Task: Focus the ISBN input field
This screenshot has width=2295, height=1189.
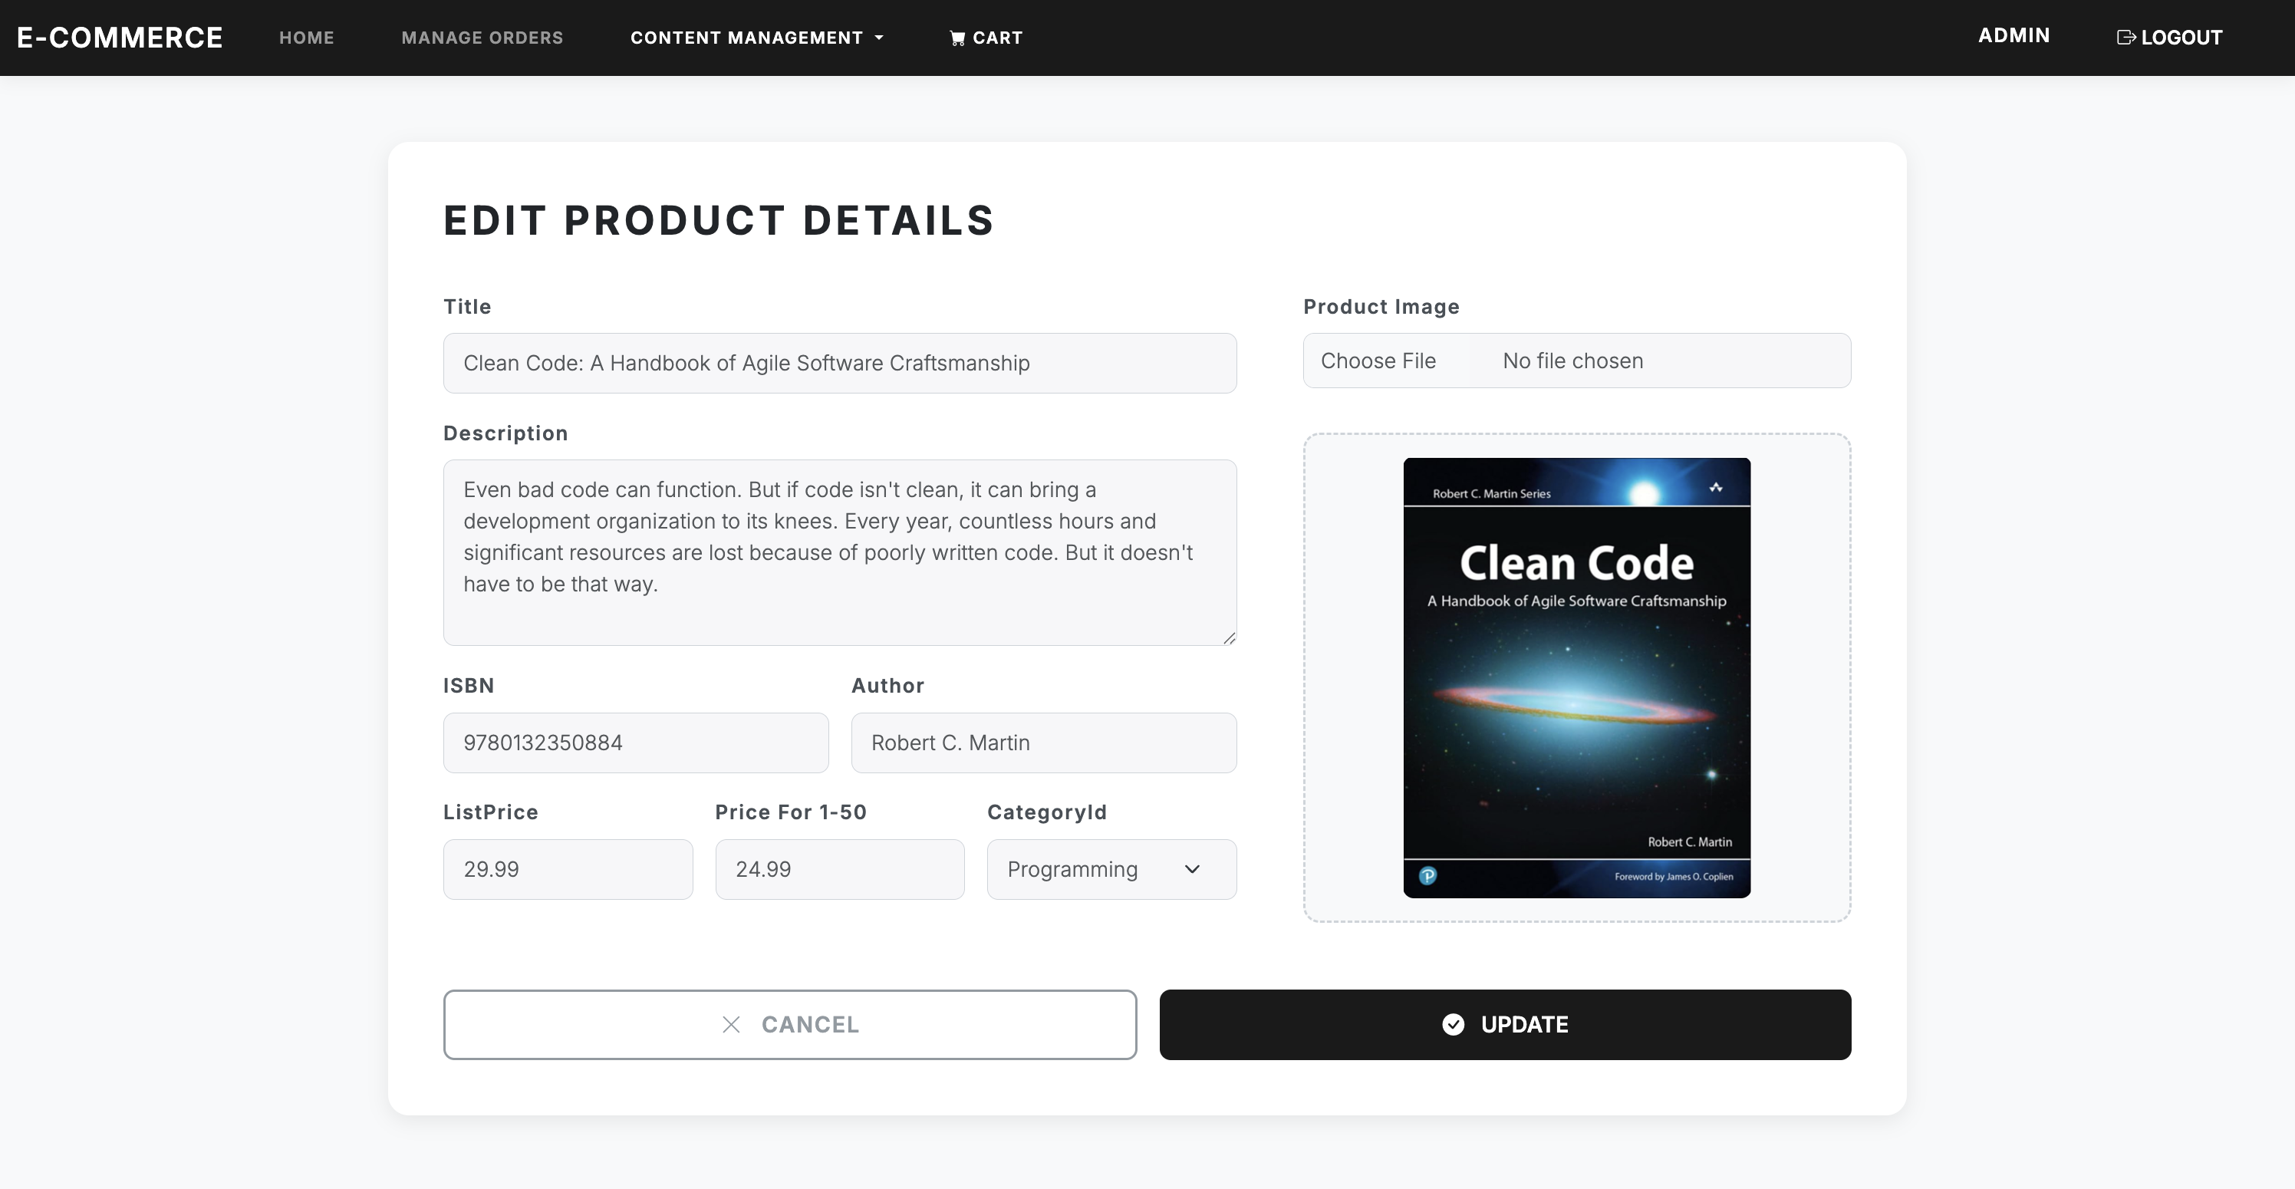Action: coord(635,743)
